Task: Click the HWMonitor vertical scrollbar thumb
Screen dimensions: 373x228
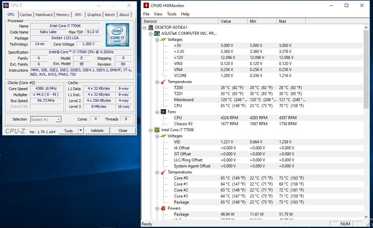Action: (x=366, y=69)
